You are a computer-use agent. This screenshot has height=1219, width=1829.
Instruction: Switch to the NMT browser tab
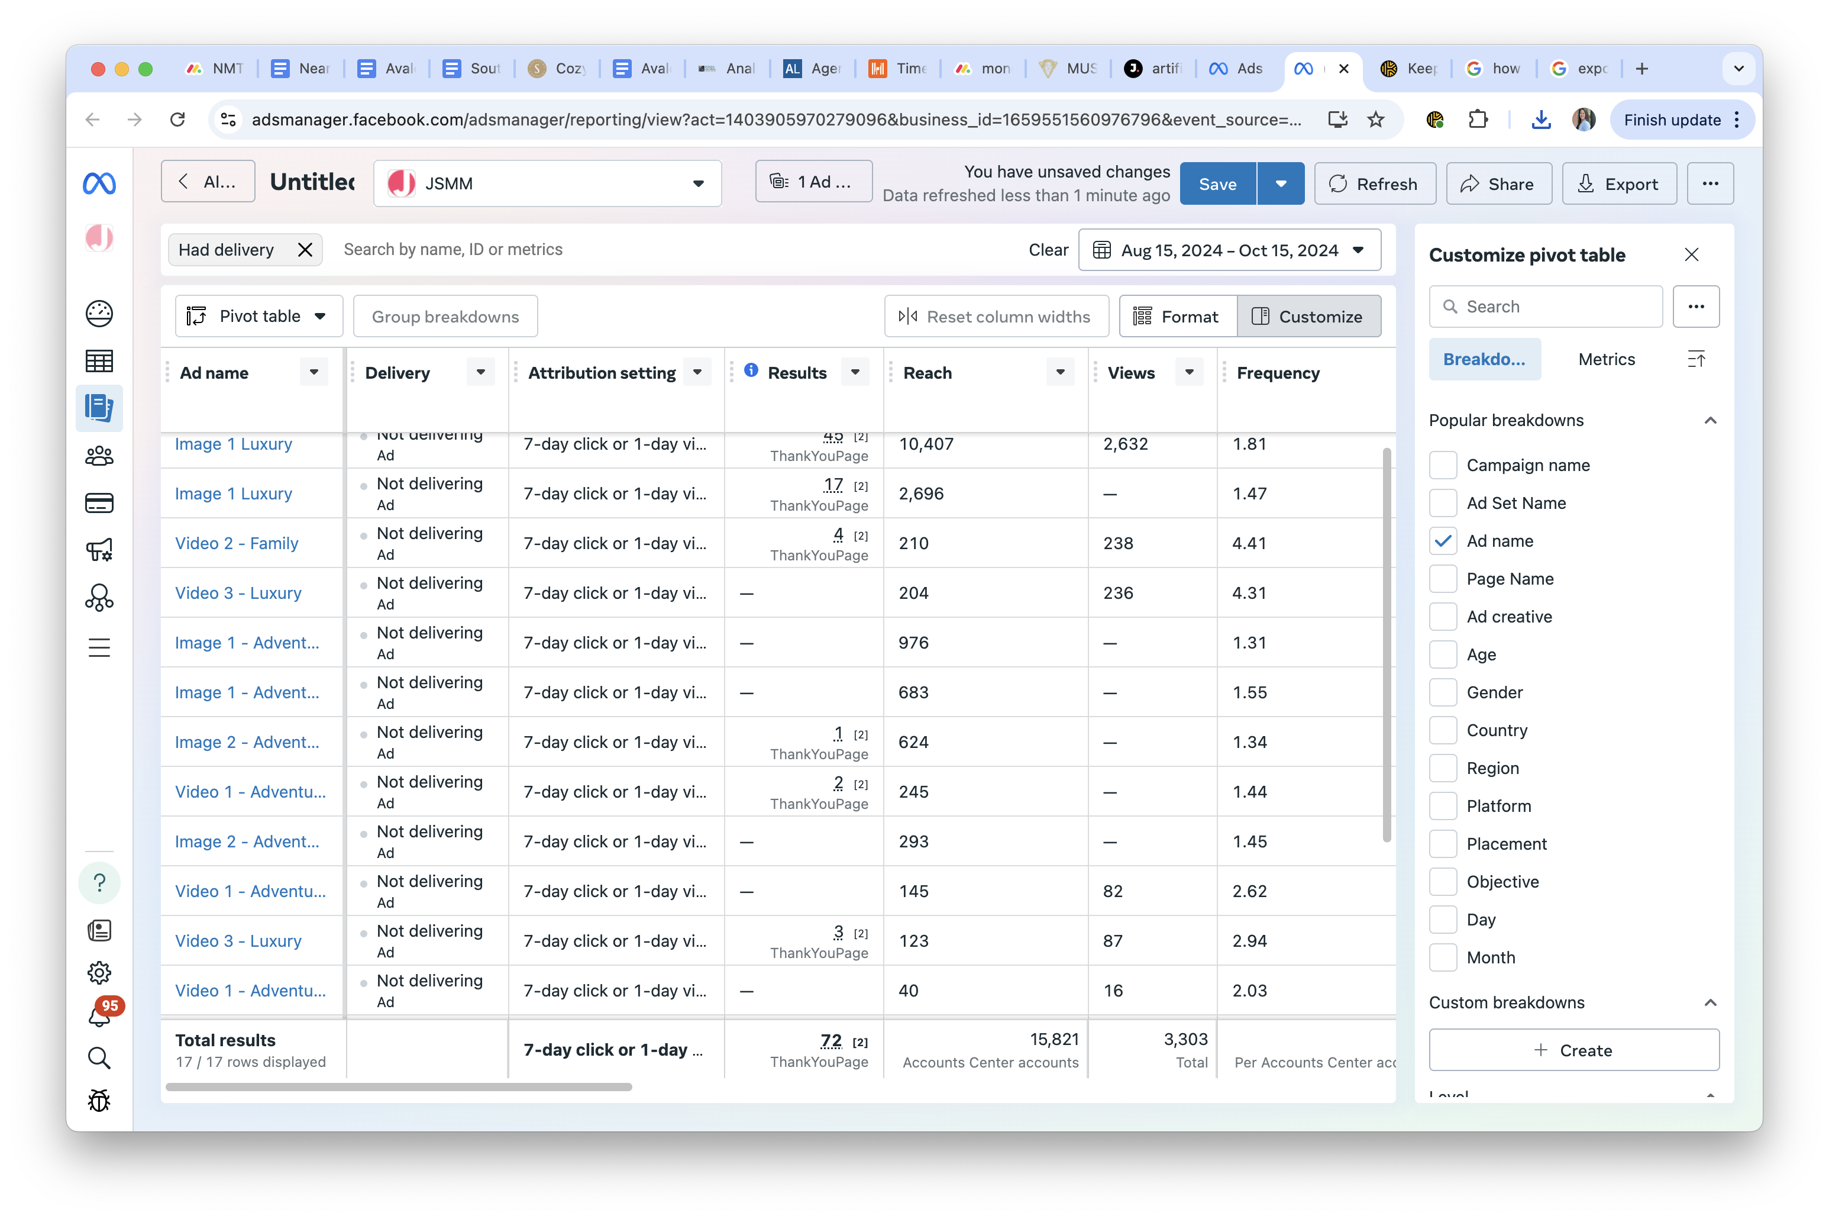coord(215,69)
